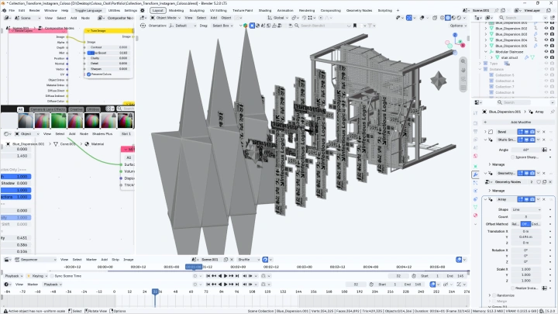This screenshot has width=558, height=314.
Task: Toggle Preserve Colors checkbox in Tune Image node
Action: (89, 74)
